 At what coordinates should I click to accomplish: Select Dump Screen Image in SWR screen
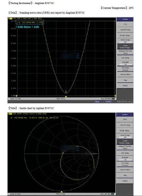coord(125,46)
